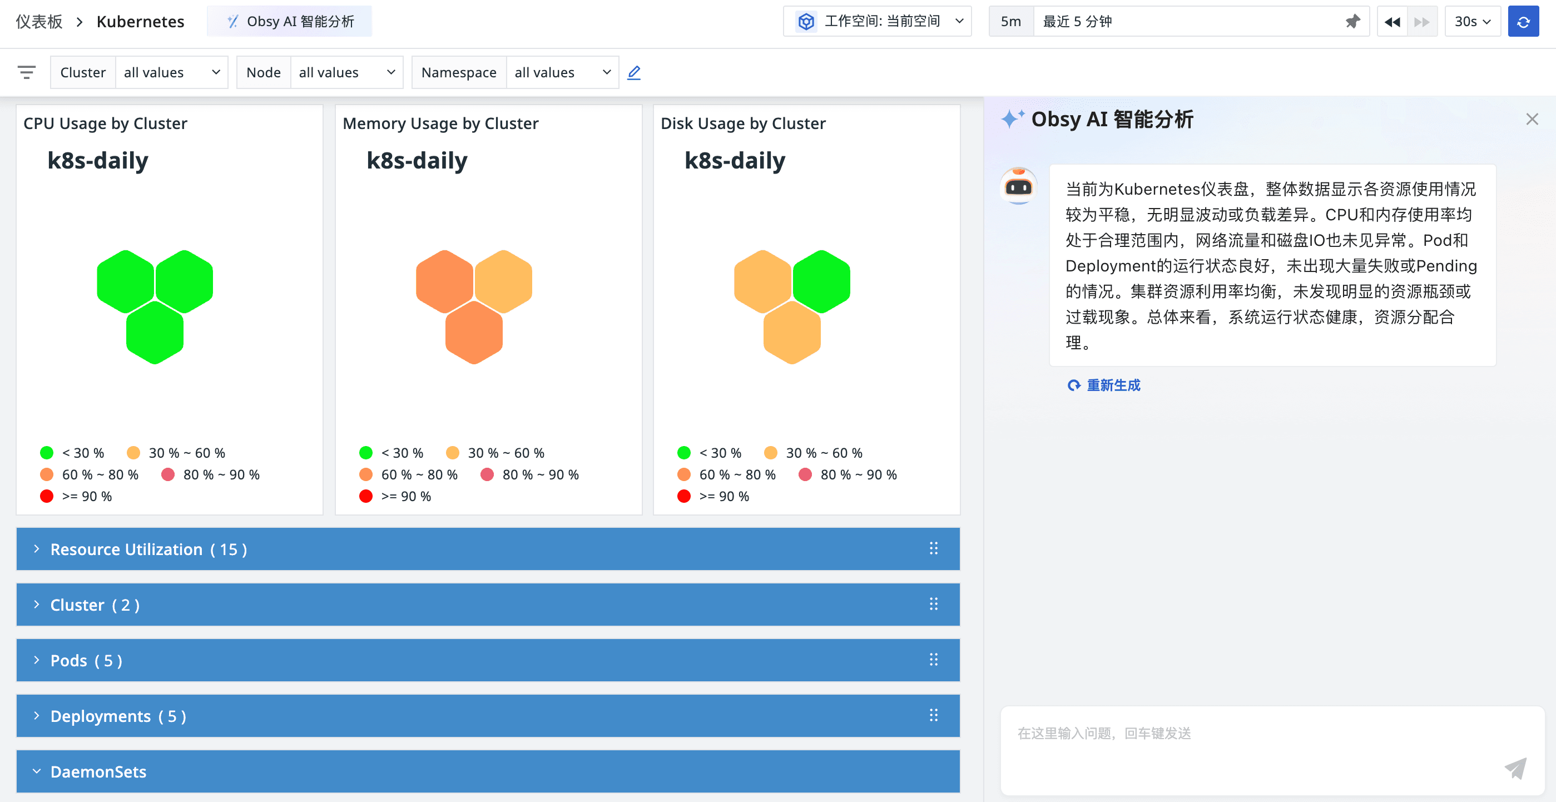1556x802 pixels.
Task: Click the pin time range icon
Action: (x=1352, y=22)
